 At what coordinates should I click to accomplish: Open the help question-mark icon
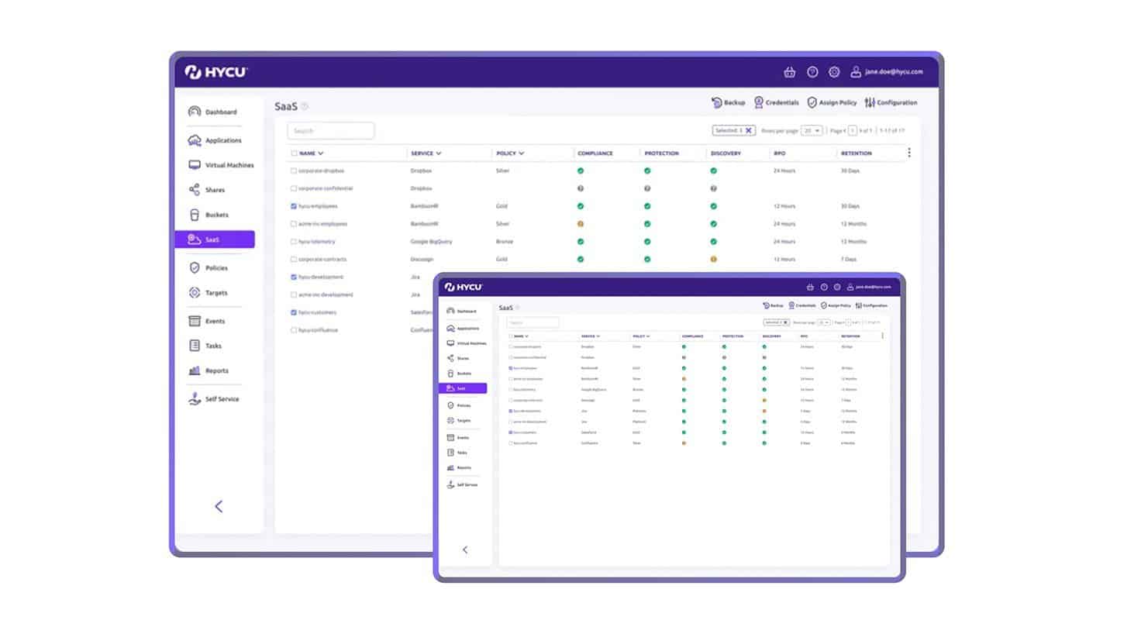coord(812,72)
